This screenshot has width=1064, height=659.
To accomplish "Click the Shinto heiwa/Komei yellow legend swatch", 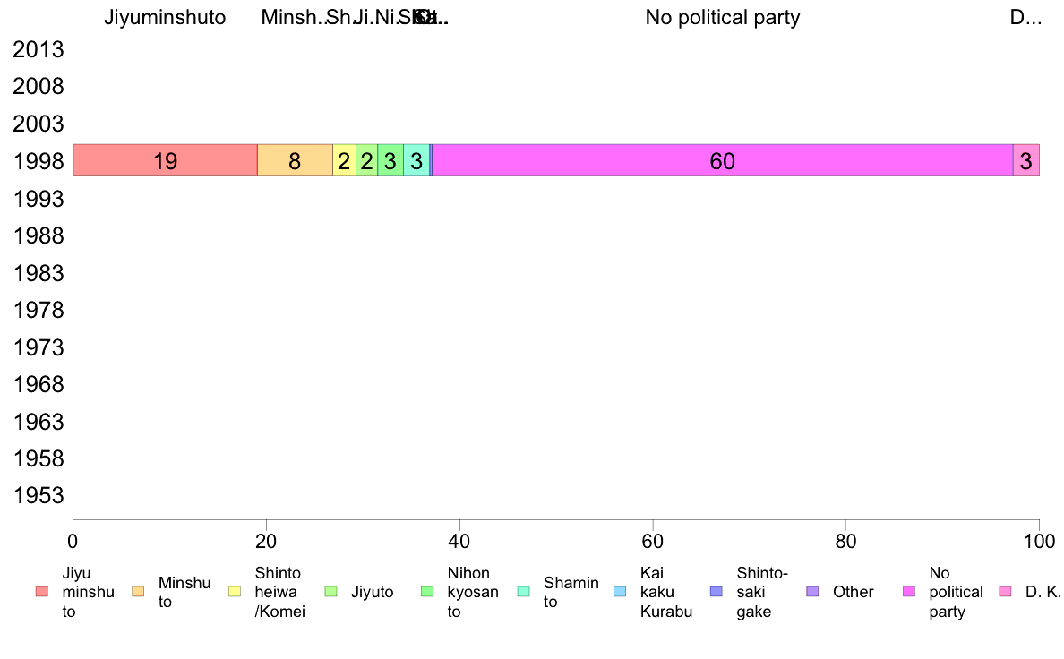I will coord(235,592).
